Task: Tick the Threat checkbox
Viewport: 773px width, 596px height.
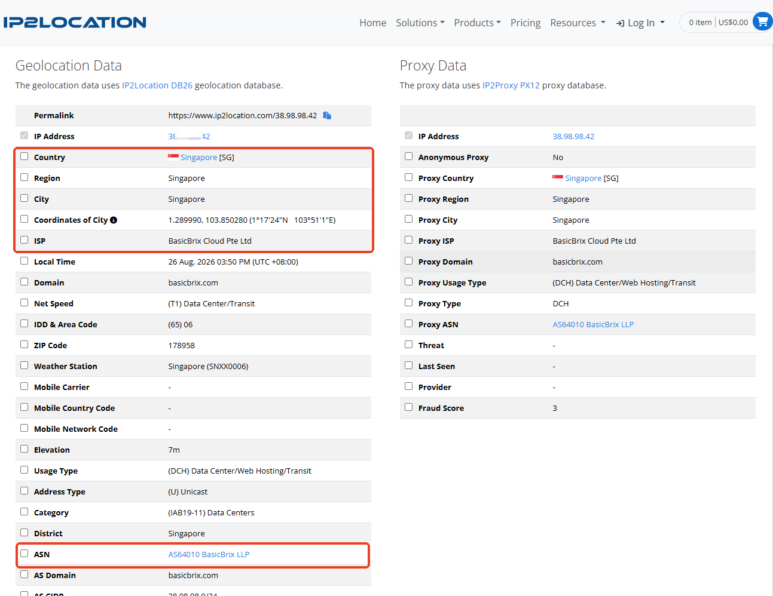Action: coord(409,345)
